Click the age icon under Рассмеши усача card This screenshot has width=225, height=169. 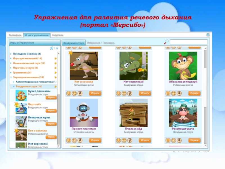[168, 140]
